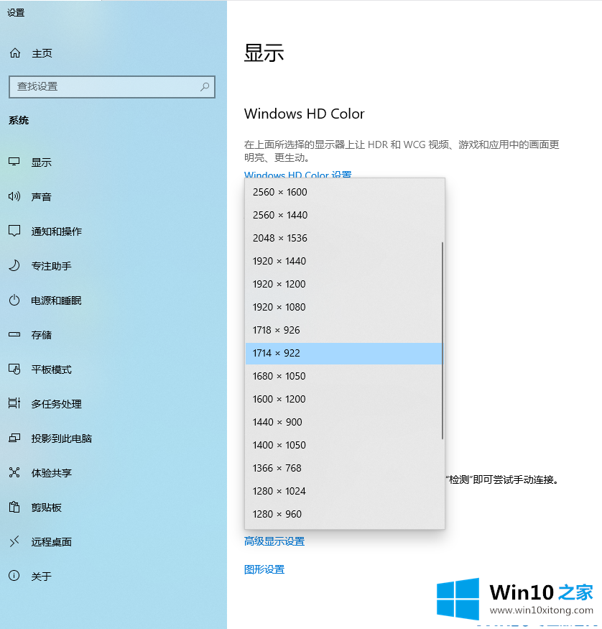Click the Notifications speech bubble icon
The width and height of the screenshot is (602, 629).
point(14,231)
